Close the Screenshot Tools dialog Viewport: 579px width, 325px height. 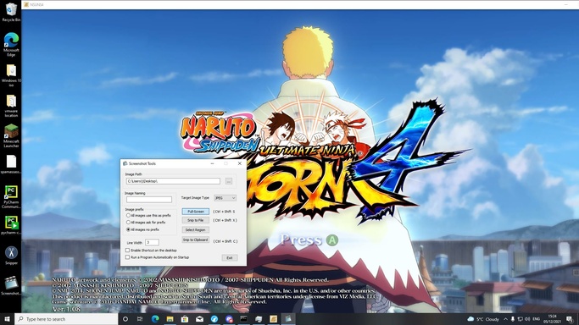click(240, 163)
